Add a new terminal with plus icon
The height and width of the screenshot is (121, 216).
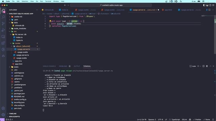[x=198, y=66]
